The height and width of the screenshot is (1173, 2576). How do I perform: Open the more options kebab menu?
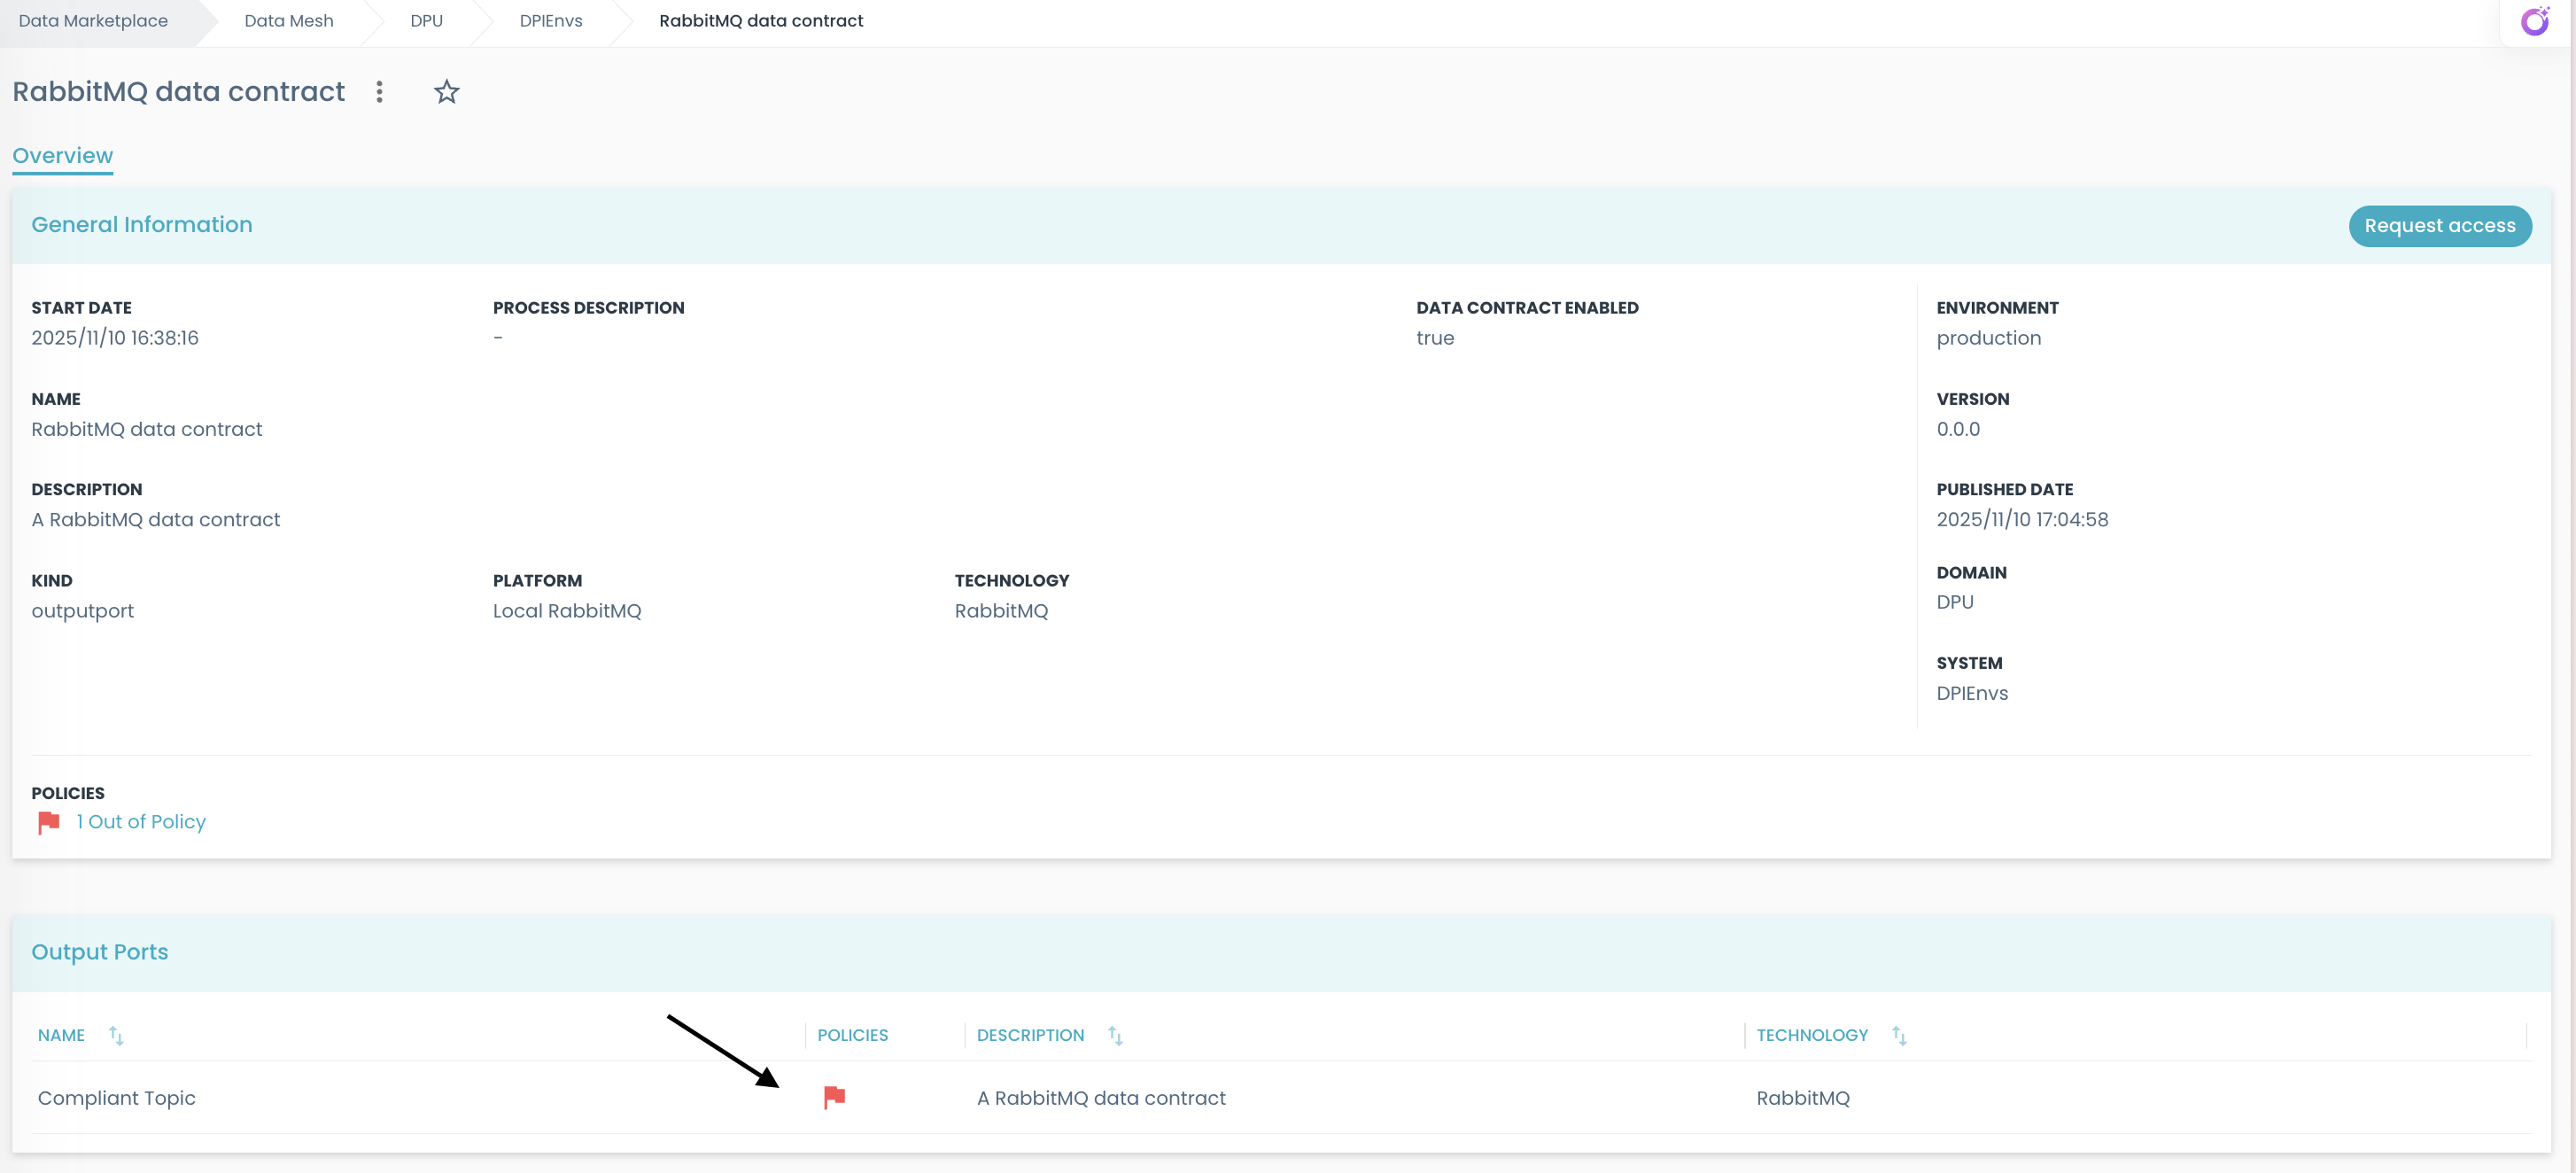380,91
